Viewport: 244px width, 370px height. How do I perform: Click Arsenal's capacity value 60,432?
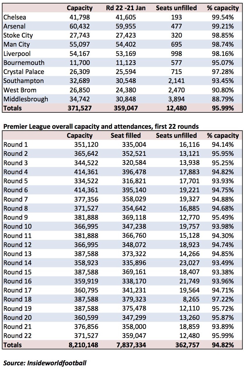79,26
